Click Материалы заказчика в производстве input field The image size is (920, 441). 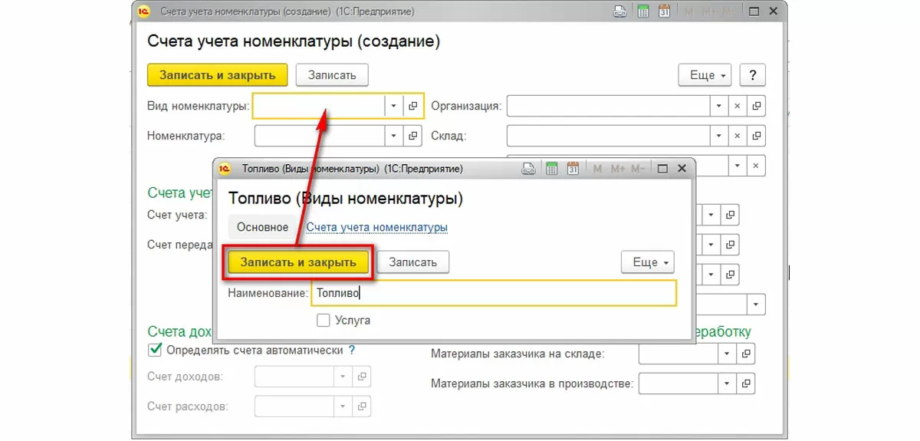[x=678, y=383]
